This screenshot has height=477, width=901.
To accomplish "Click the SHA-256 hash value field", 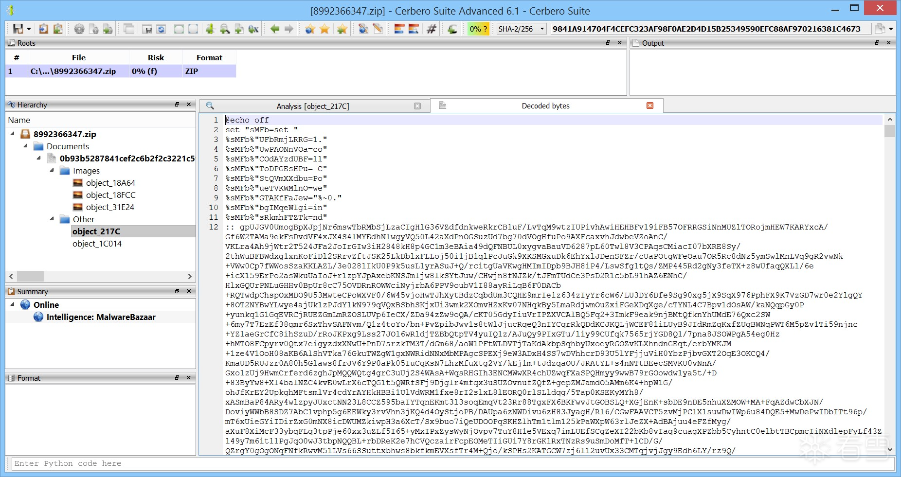I will pyautogui.click(x=710, y=29).
